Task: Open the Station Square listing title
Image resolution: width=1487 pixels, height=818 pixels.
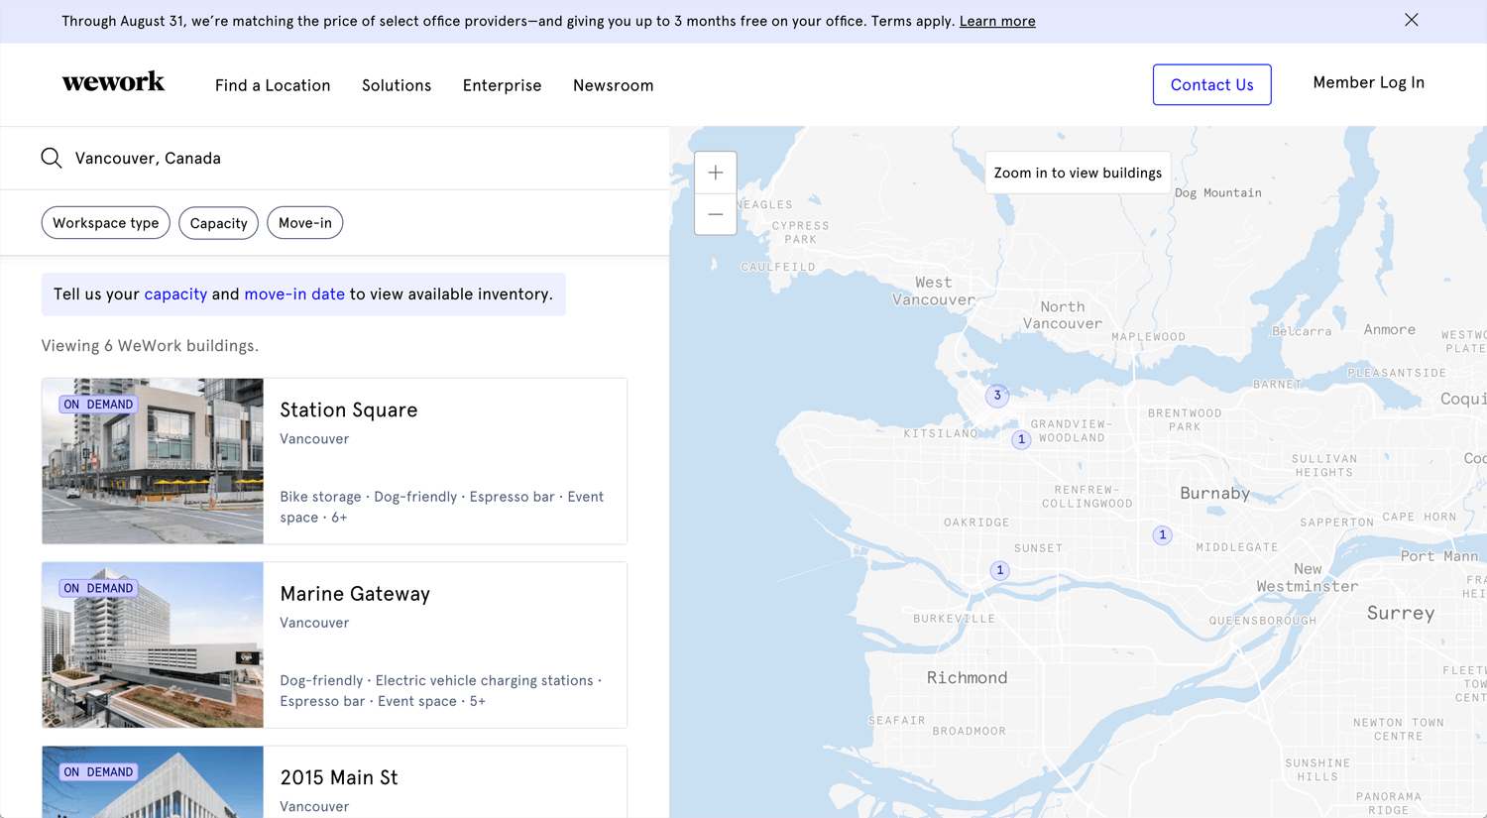Action: [x=349, y=409]
